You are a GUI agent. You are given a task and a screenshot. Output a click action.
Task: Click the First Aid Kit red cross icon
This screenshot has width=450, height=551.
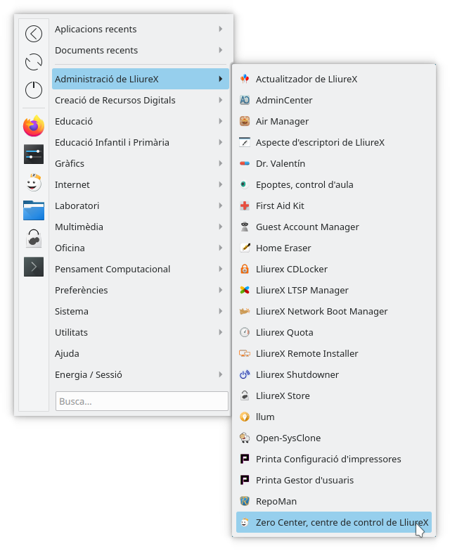[245, 206]
